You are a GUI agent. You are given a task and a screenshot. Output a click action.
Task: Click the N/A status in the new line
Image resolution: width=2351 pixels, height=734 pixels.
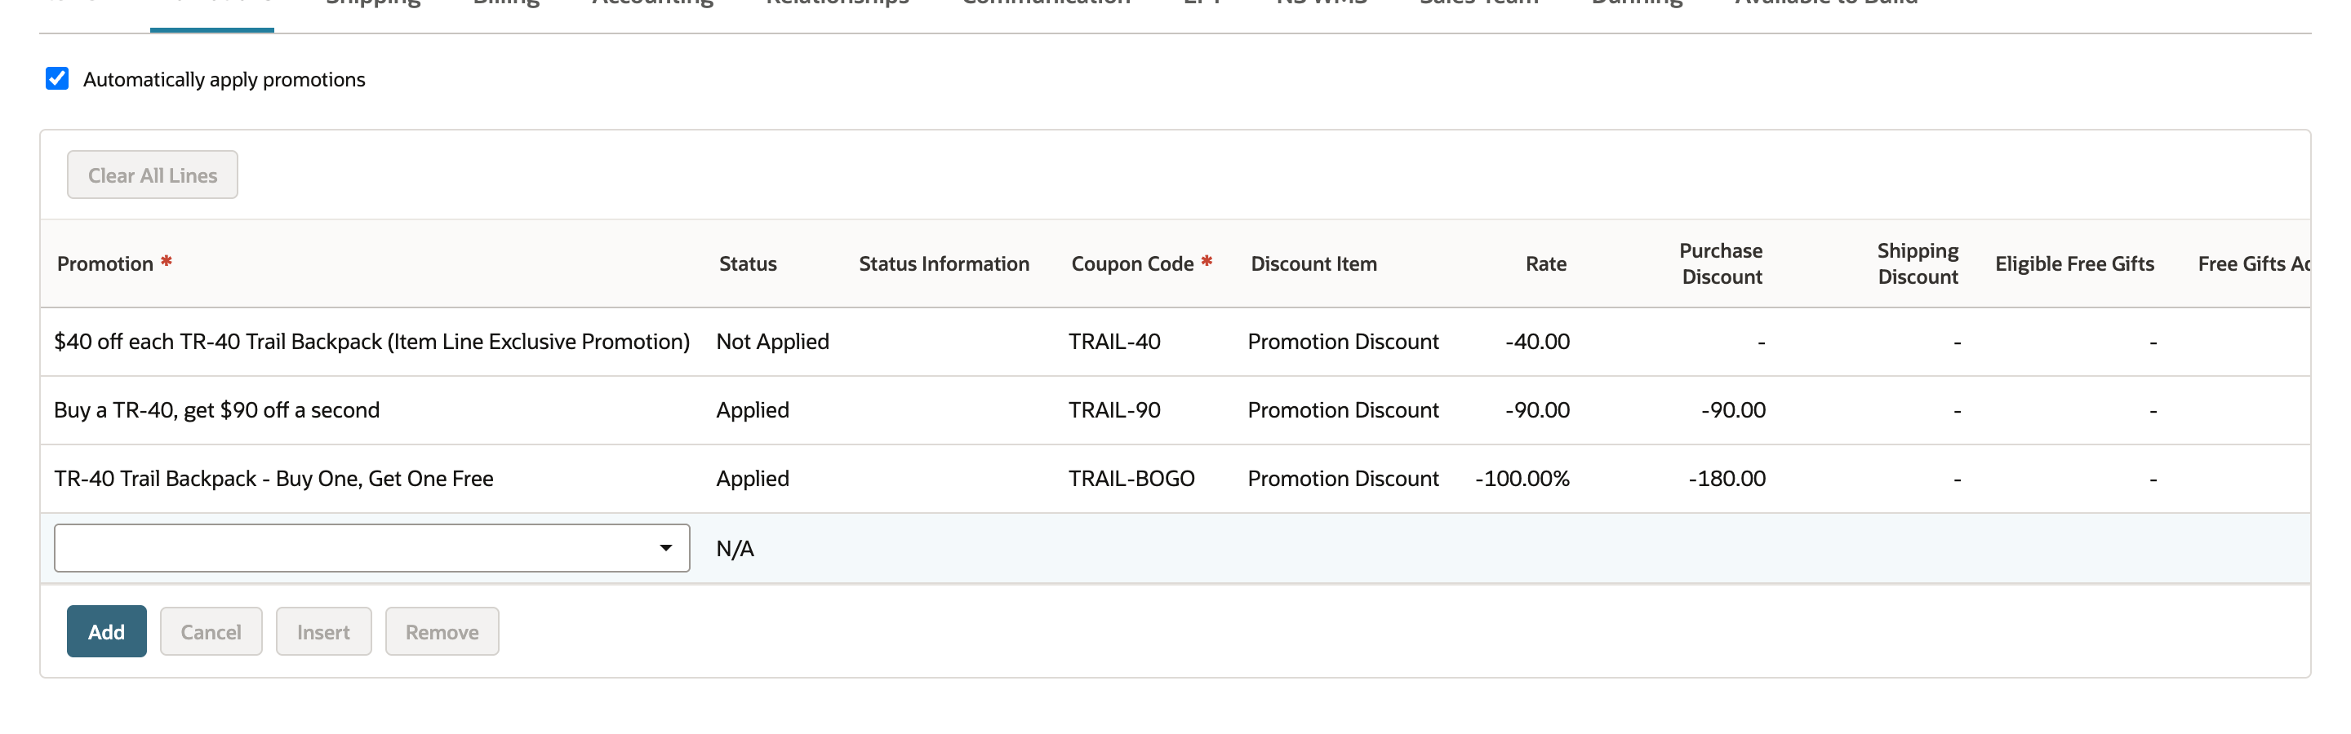(735, 549)
